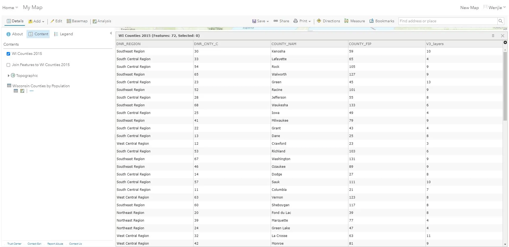The width and height of the screenshot is (509, 247).
Task: Open the Add dropdown menu
Action: pos(37,21)
